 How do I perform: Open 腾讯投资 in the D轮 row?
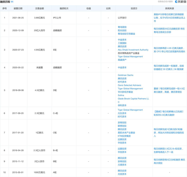(x=122, y=79)
